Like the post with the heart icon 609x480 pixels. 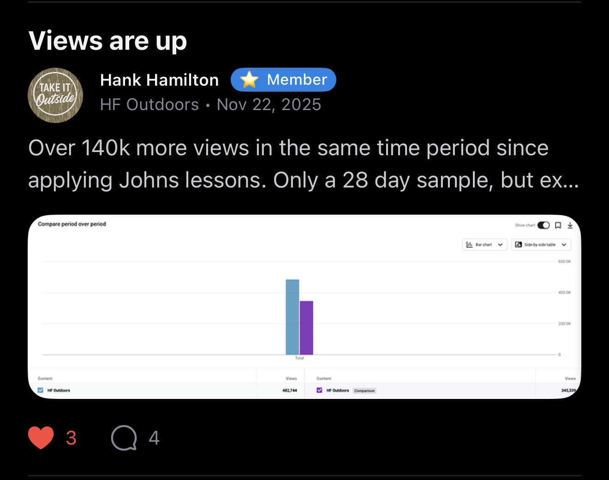41,438
